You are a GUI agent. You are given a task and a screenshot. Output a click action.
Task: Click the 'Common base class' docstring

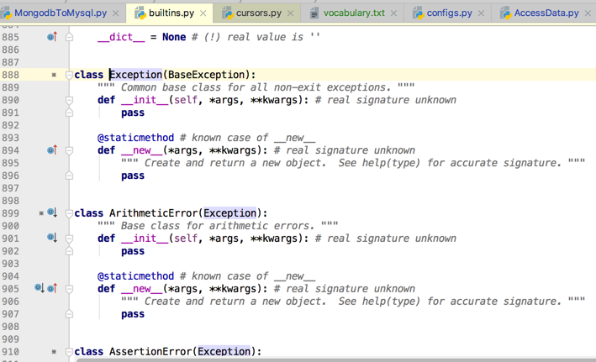[x=256, y=87]
